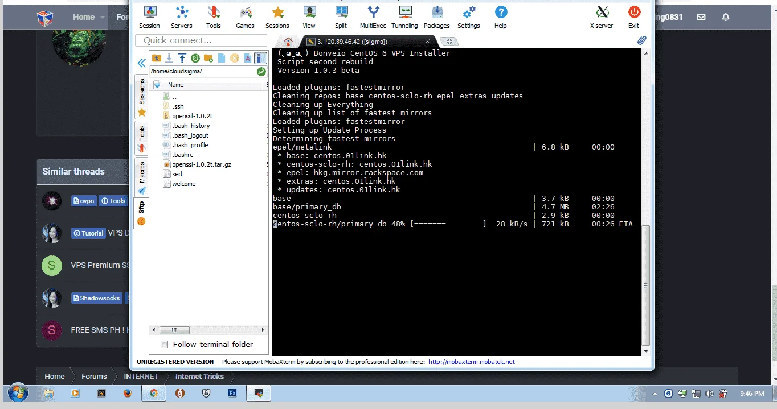Select the welcome file
This screenshot has width=777, height=409.
coord(183,184)
